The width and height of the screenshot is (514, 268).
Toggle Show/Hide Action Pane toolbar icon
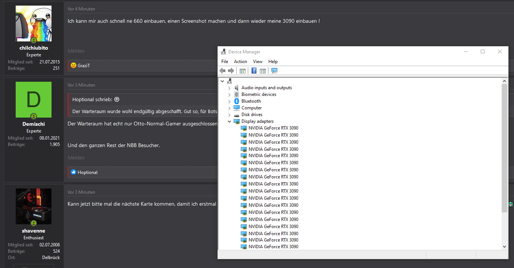(x=263, y=71)
